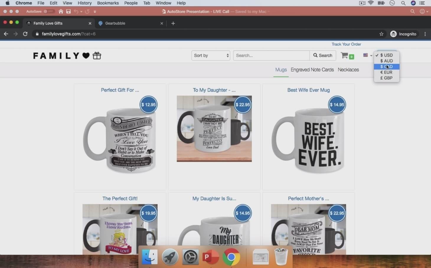The width and height of the screenshot is (431, 268).
Task: Choose € EUR in the currency list
Action: click(386, 72)
